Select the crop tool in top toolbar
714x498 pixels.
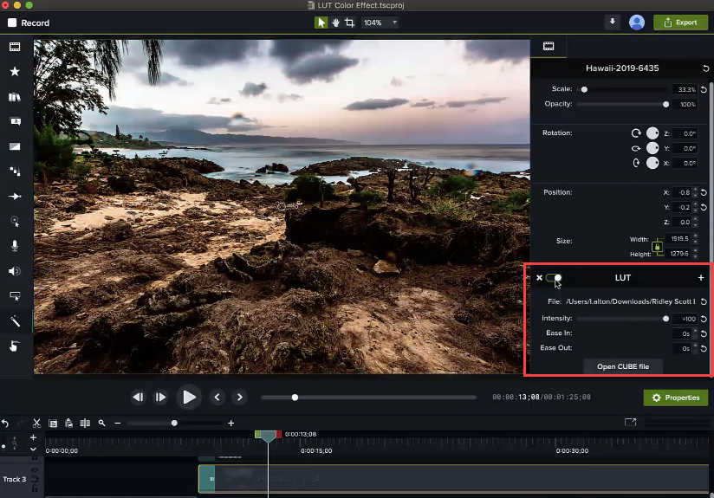coord(349,23)
